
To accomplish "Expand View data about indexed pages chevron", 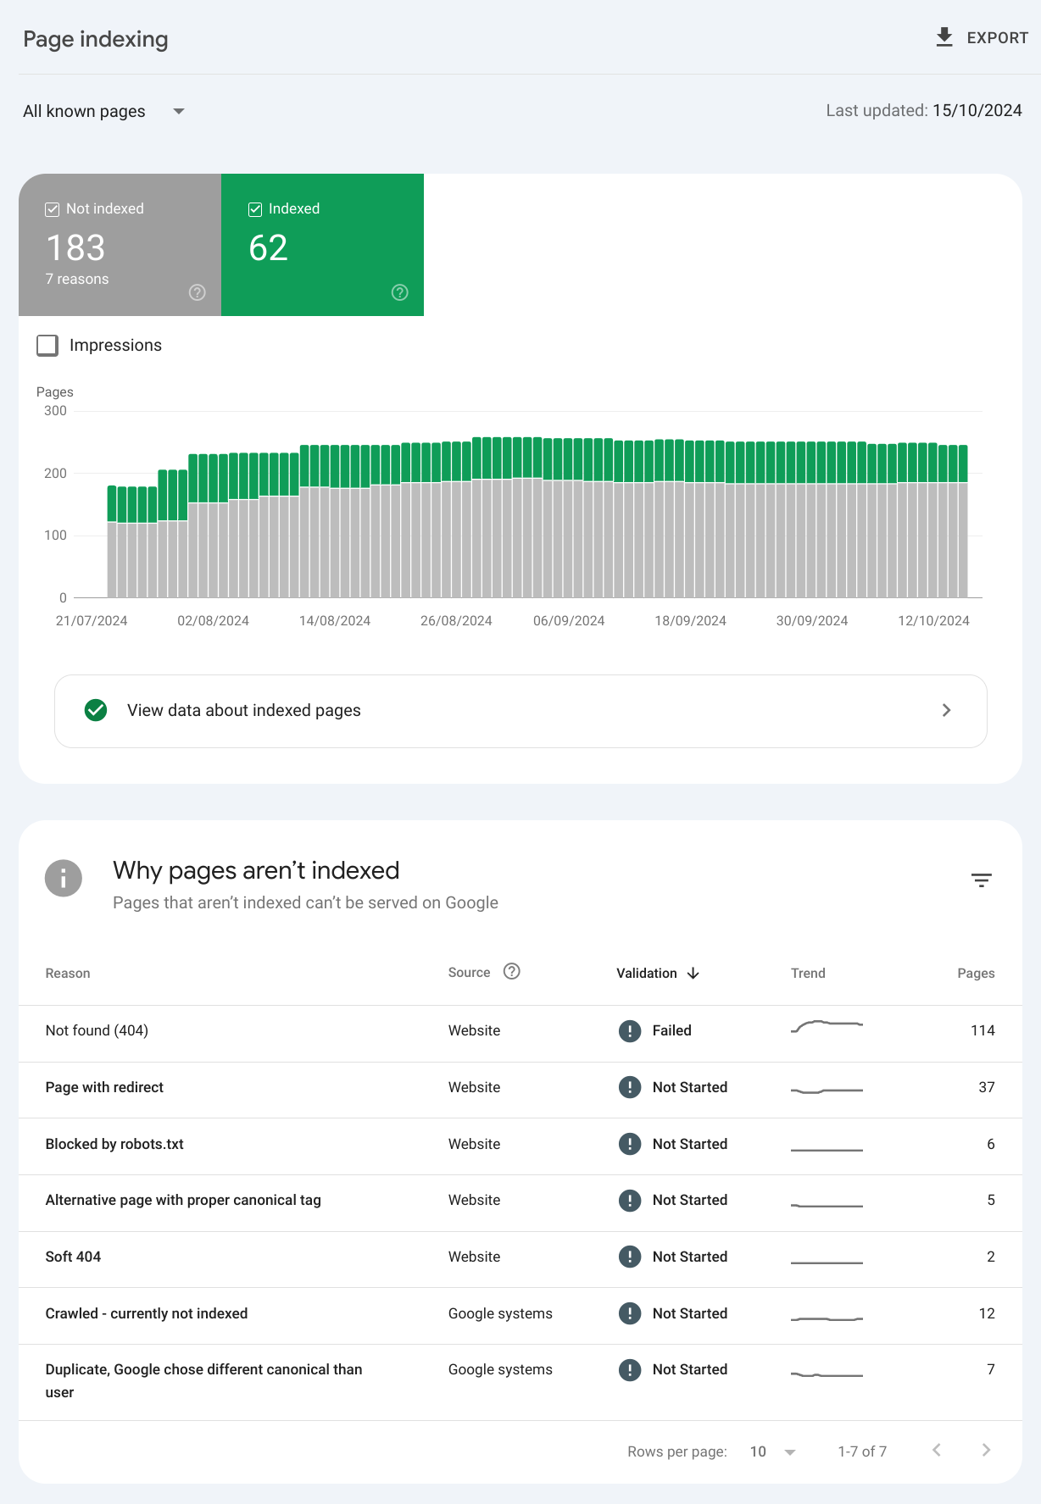I will click(x=946, y=710).
